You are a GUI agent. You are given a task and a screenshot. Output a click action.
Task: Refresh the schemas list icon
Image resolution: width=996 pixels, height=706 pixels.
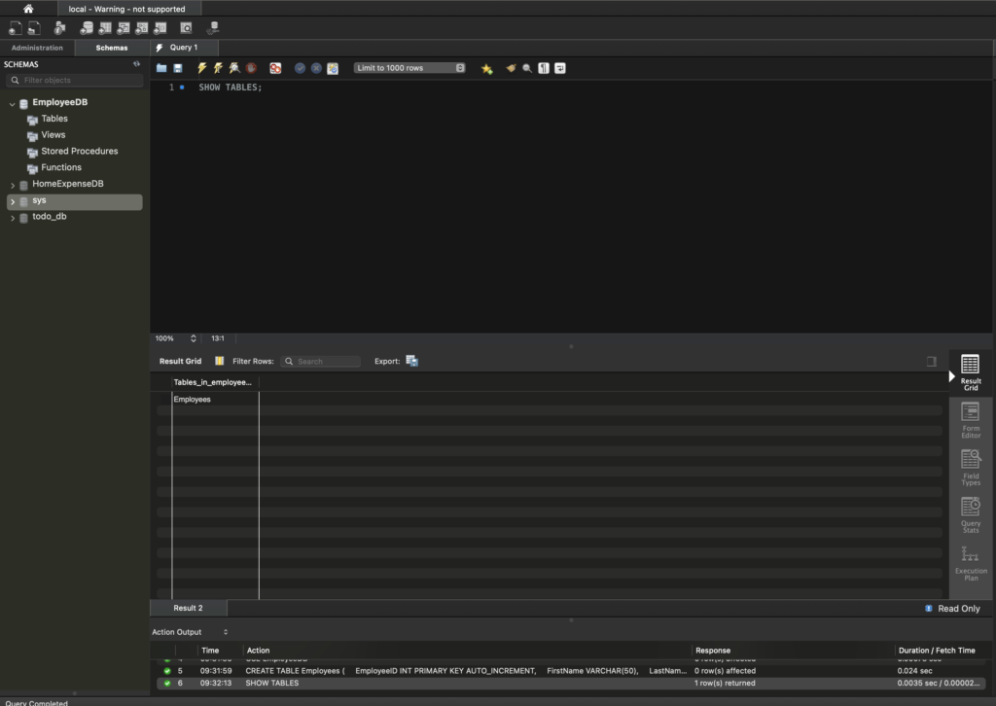137,64
